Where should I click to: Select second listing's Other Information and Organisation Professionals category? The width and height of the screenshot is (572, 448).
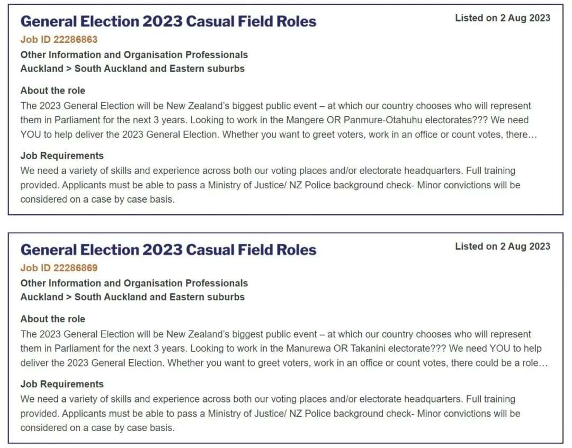pos(134,283)
